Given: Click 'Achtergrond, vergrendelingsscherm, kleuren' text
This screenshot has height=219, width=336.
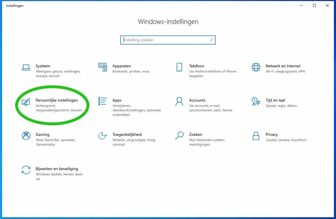Looking at the screenshot, I should 59,108.
